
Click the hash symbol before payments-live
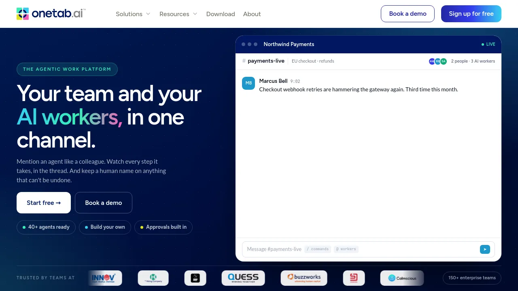244,61
